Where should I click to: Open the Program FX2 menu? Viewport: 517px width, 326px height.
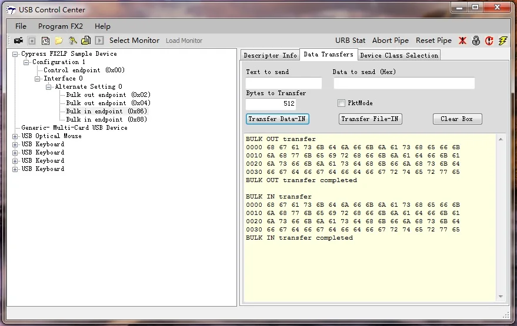tap(61, 26)
